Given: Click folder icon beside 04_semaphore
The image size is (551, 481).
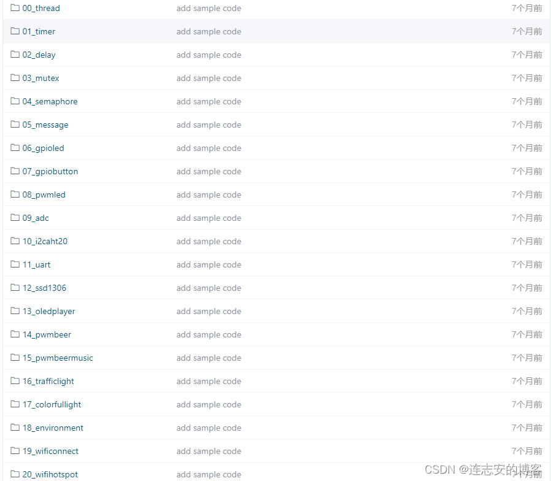Looking at the screenshot, I should (x=15, y=101).
